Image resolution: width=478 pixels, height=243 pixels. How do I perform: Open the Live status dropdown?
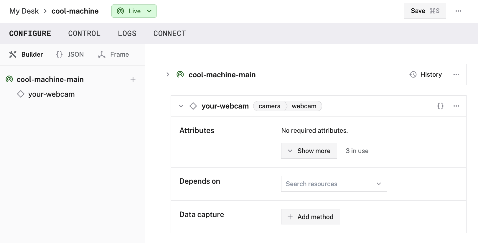pyautogui.click(x=134, y=11)
